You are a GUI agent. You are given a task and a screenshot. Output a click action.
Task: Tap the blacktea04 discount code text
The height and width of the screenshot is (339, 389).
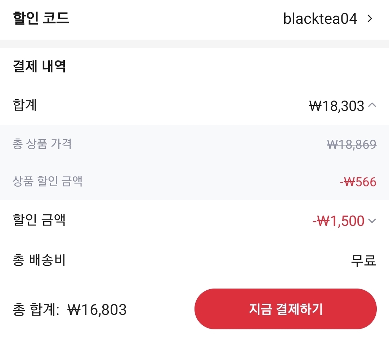(x=320, y=19)
